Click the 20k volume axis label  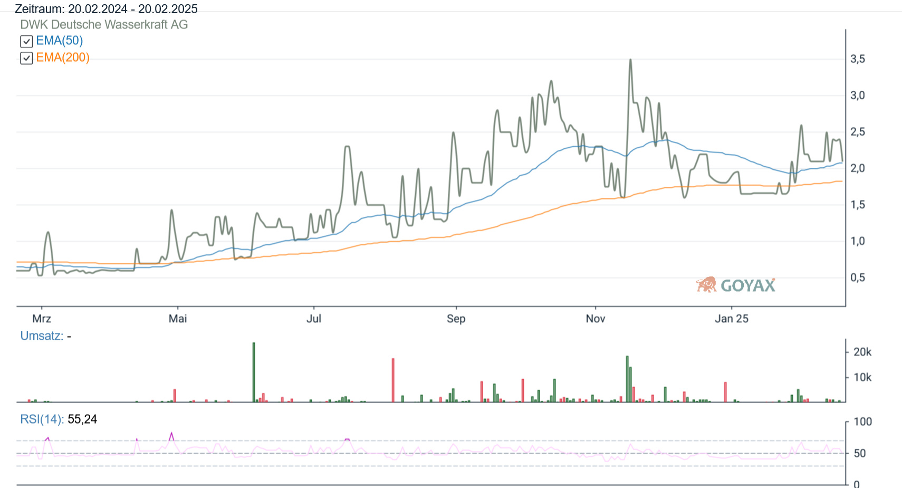[x=862, y=352]
